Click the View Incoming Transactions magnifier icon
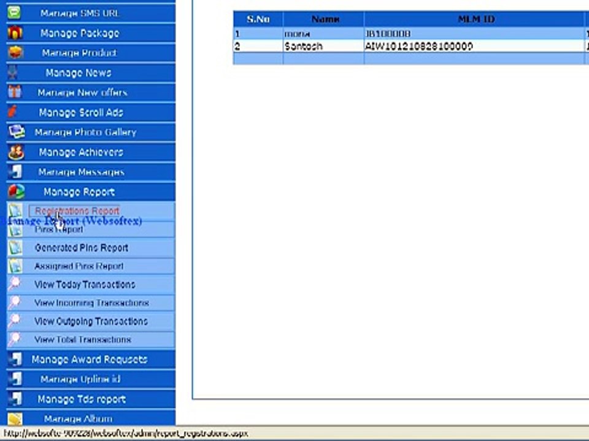Viewport: 589px width, 441px height. coord(15,302)
